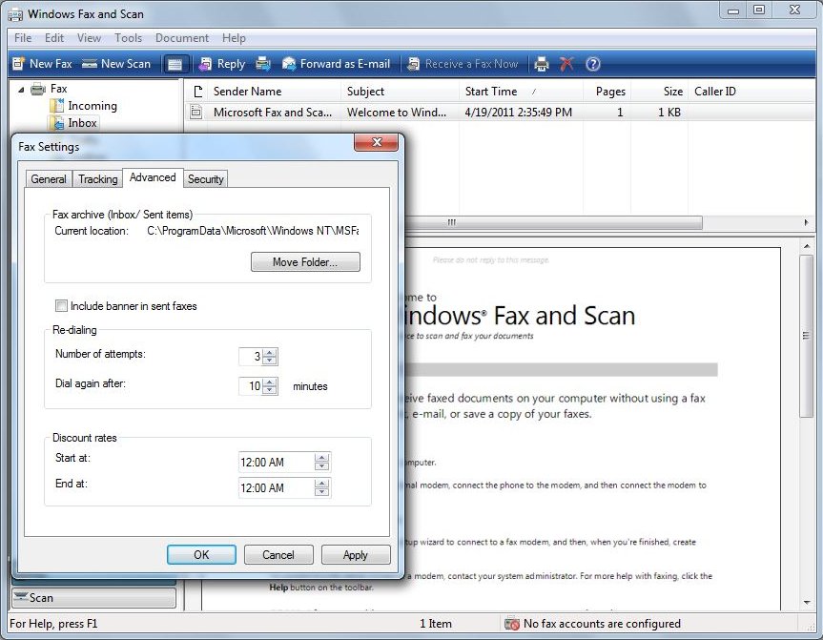Image resolution: width=823 pixels, height=640 pixels.
Task: Select the Microsoft Fax and Scan message row
Action: tap(500, 112)
